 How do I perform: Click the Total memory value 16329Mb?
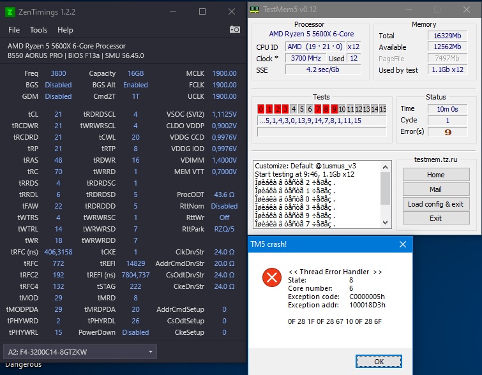click(448, 36)
